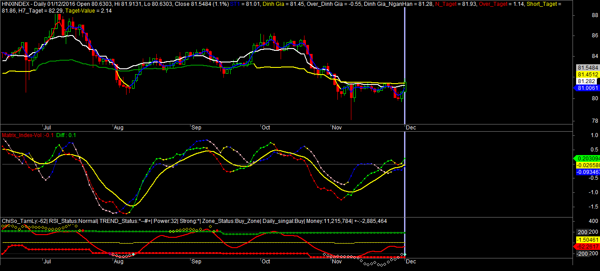This screenshot has height=271, width=600.
Task: Click the white 81.282 price tag
Action: click(586, 81)
